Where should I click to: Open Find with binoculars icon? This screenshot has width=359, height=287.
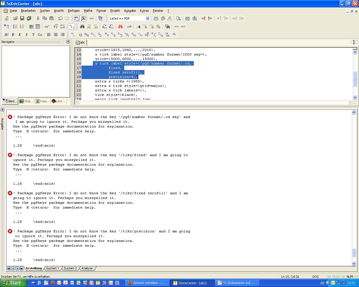pos(82,27)
